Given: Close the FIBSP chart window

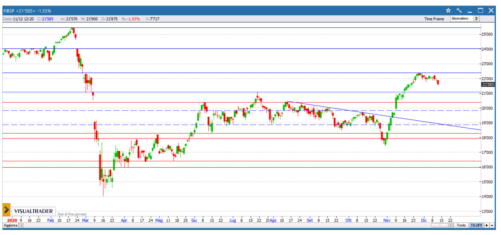Looking at the screenshot, I should coord(491,11).
